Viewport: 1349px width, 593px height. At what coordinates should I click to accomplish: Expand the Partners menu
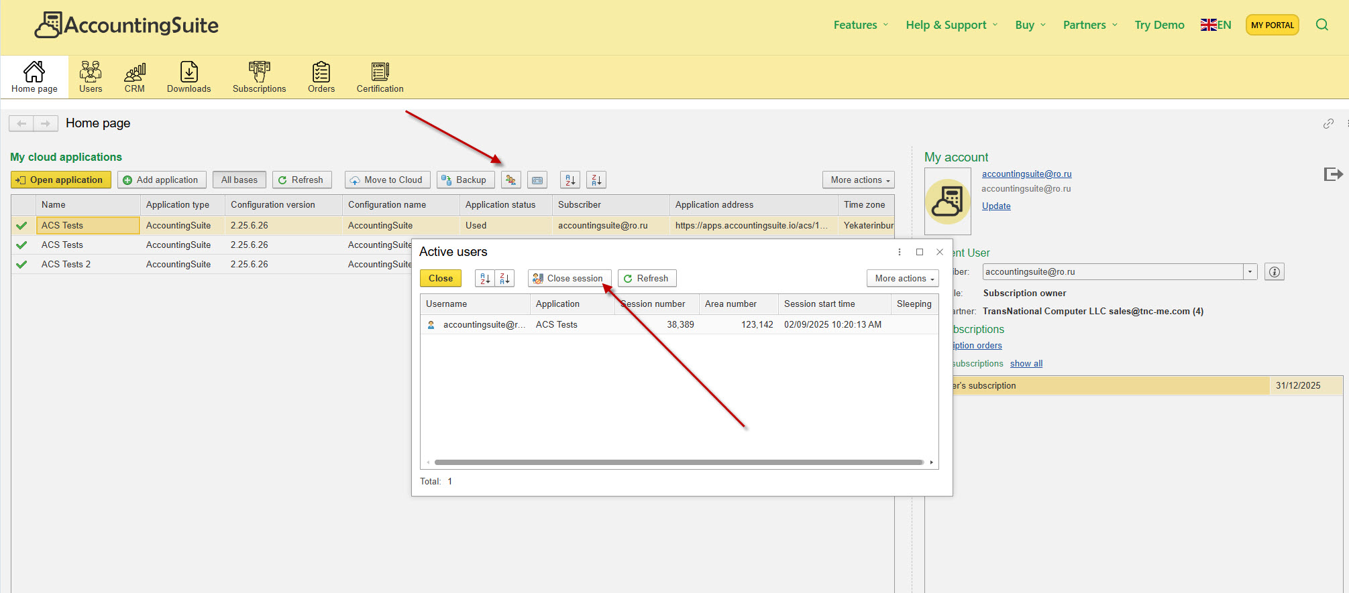click(1090, 25)
